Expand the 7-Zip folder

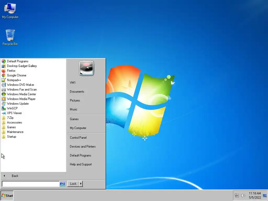[33, 118]
